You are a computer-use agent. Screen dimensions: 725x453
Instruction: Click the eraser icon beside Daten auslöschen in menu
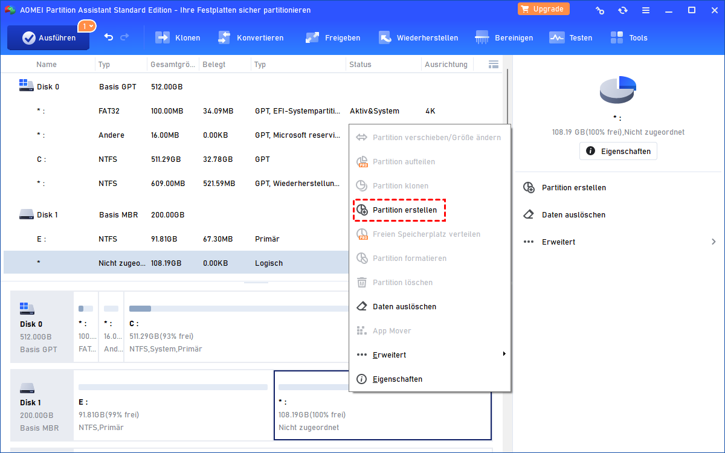point(362,306)
